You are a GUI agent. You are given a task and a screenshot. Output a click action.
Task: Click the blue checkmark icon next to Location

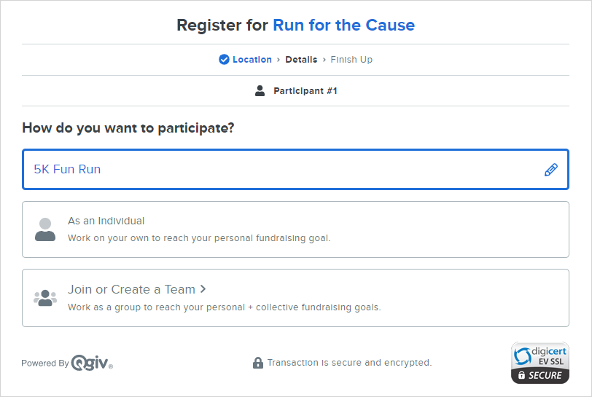tap(224, 60)
